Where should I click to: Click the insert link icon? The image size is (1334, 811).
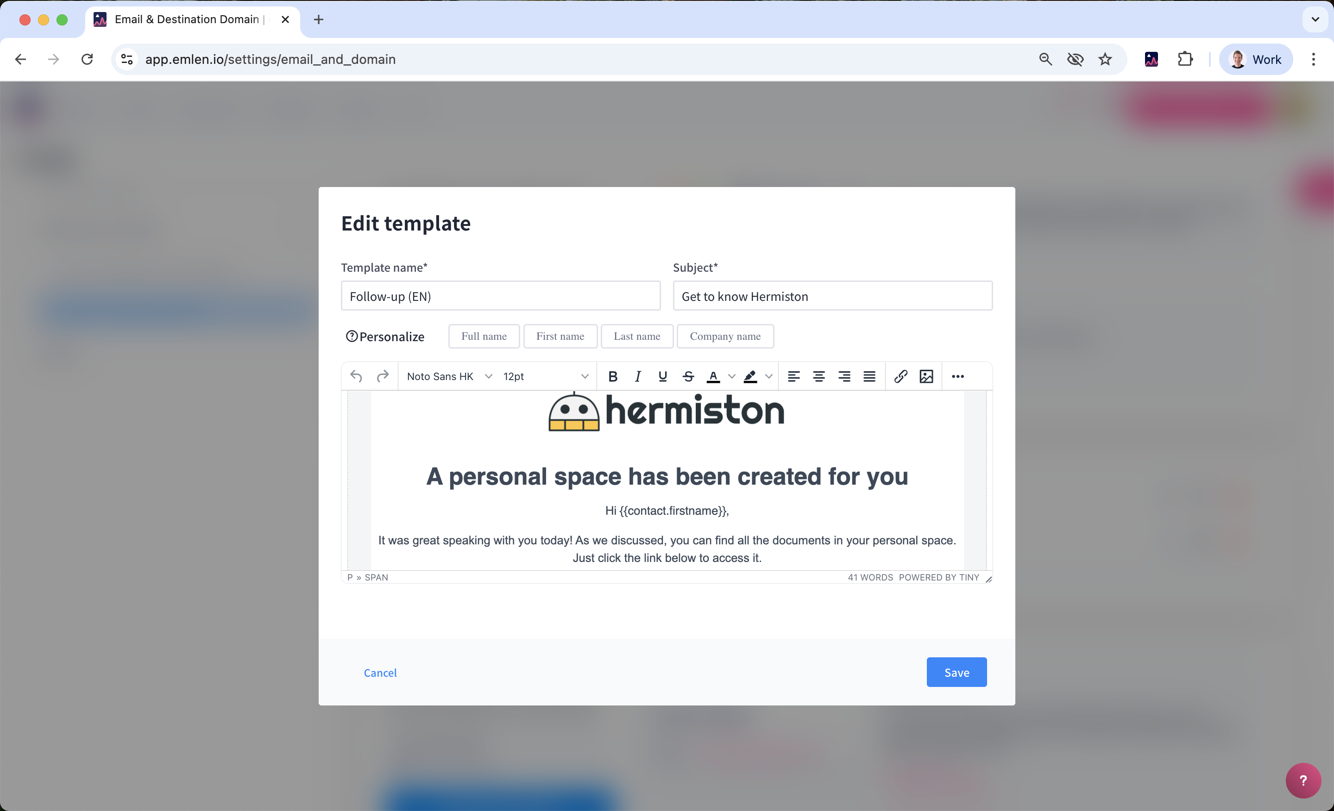click(x=900, y=376)
